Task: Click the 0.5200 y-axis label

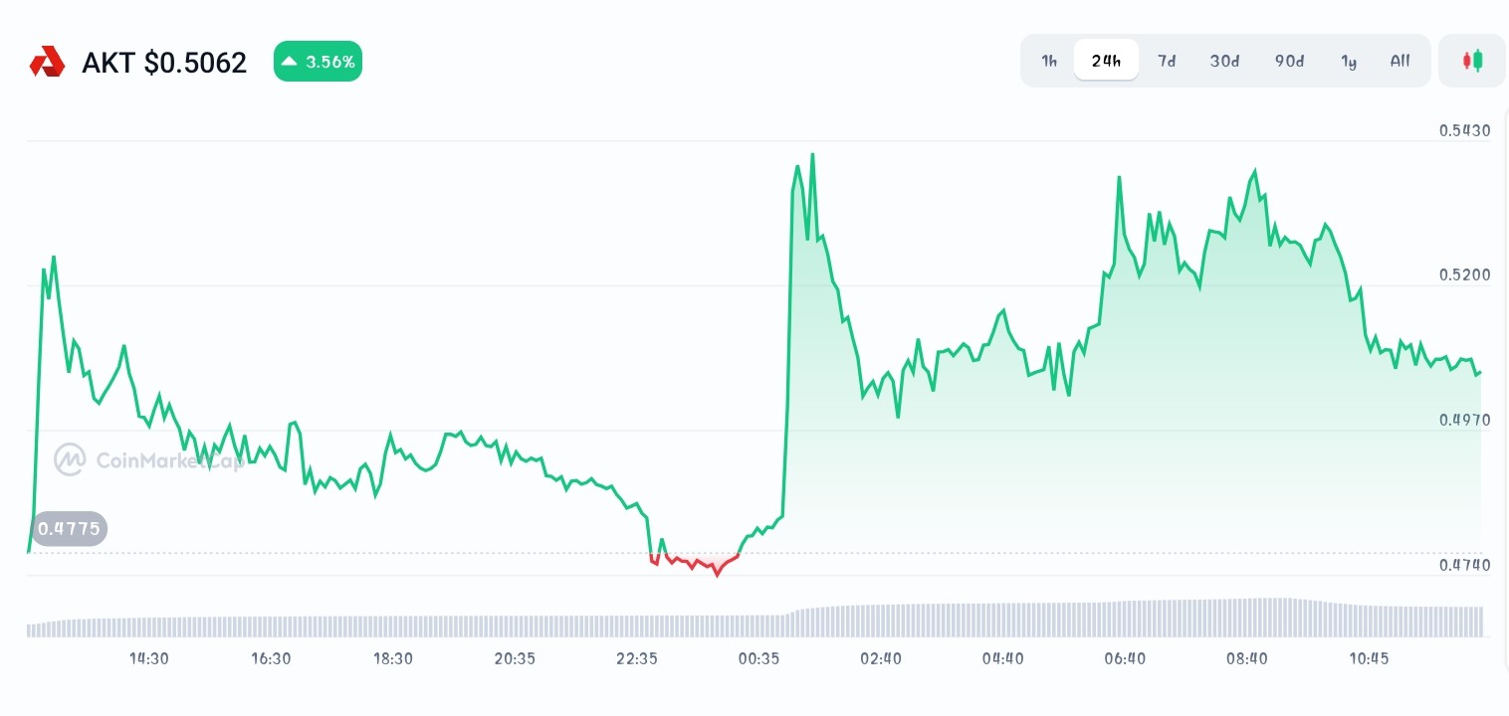Action: (1464, 274)
